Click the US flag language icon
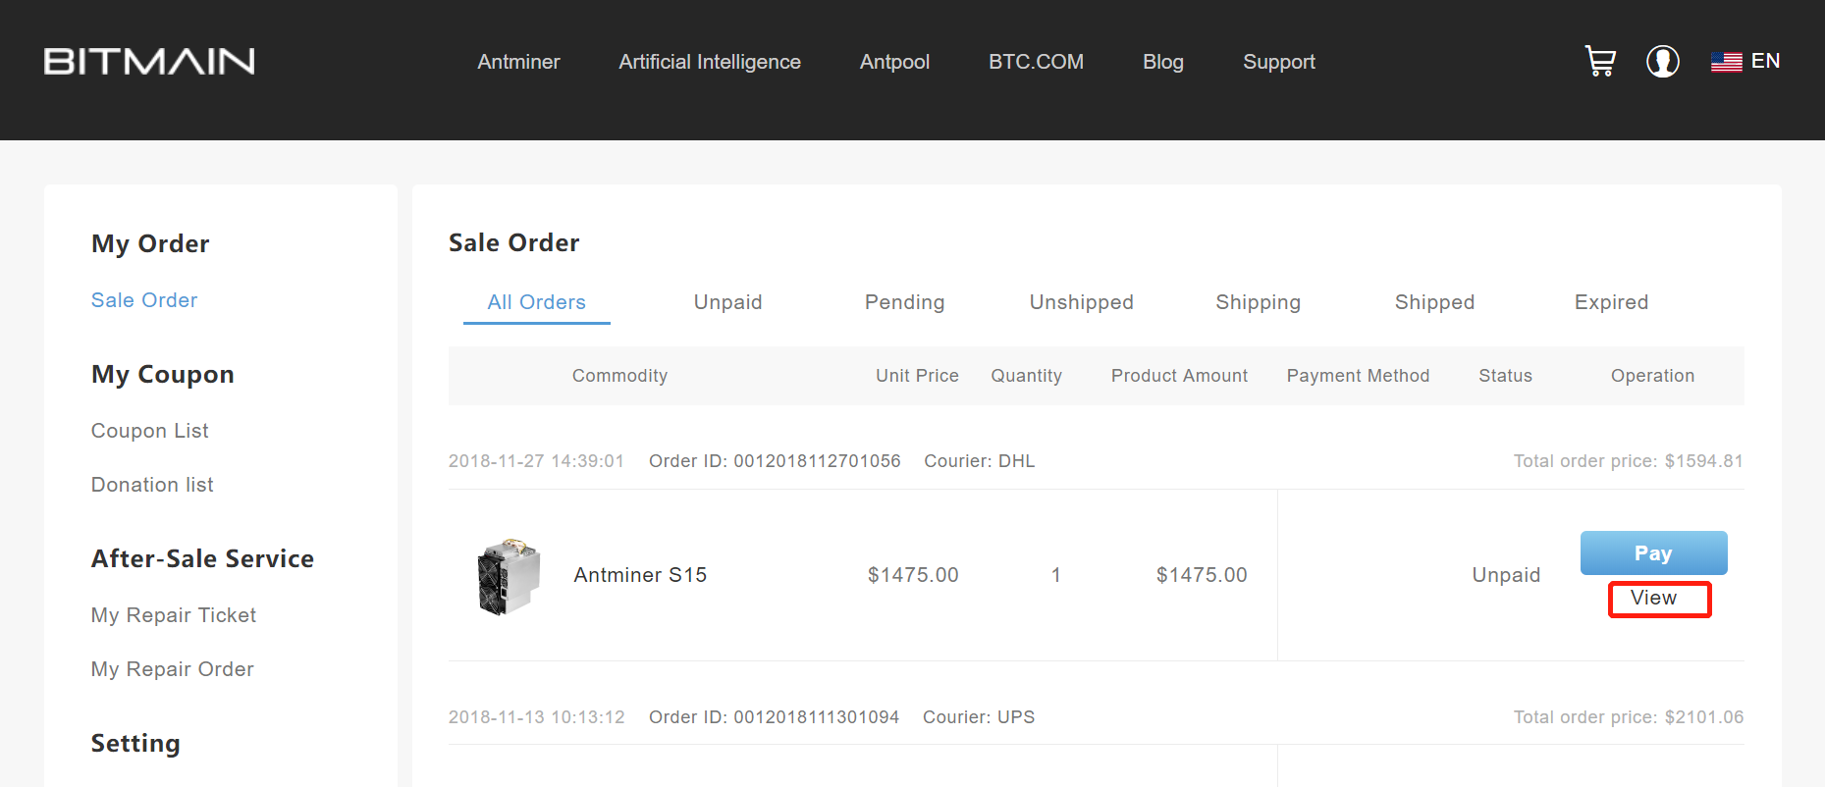The height and width of the screenshot is (787, 1825). pyautogui.click(x=1724, y=60)
